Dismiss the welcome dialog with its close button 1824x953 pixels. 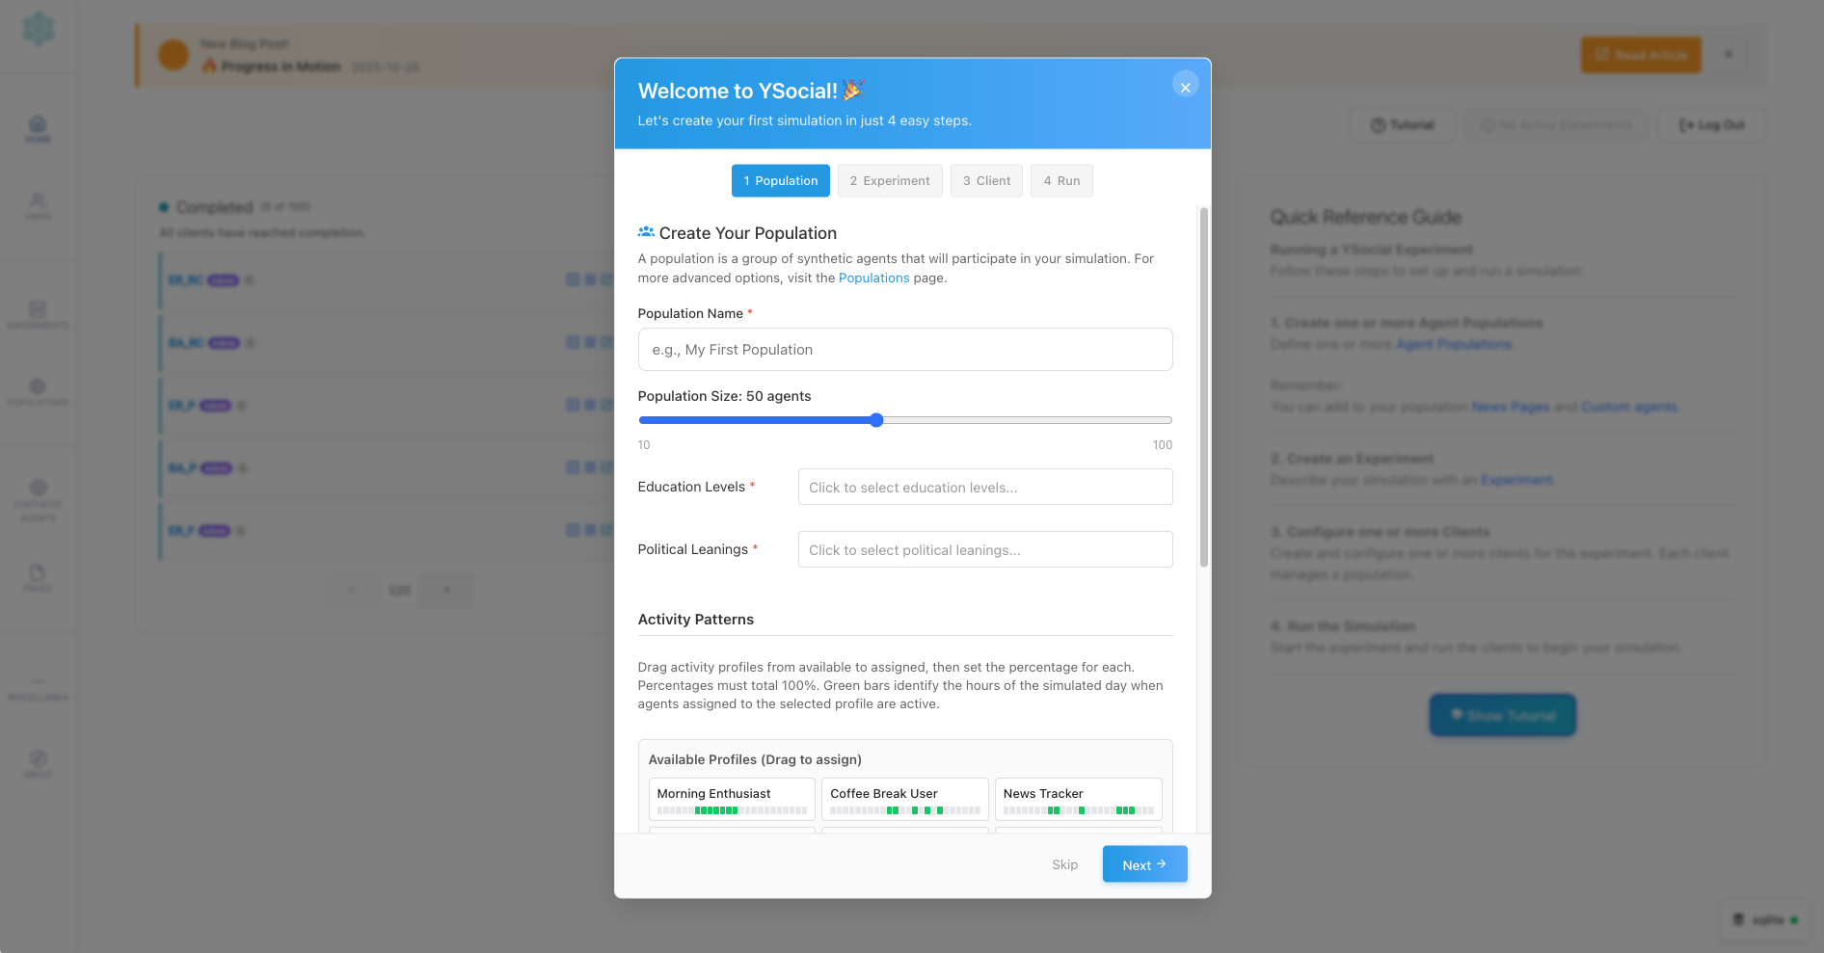[1185, 86]
